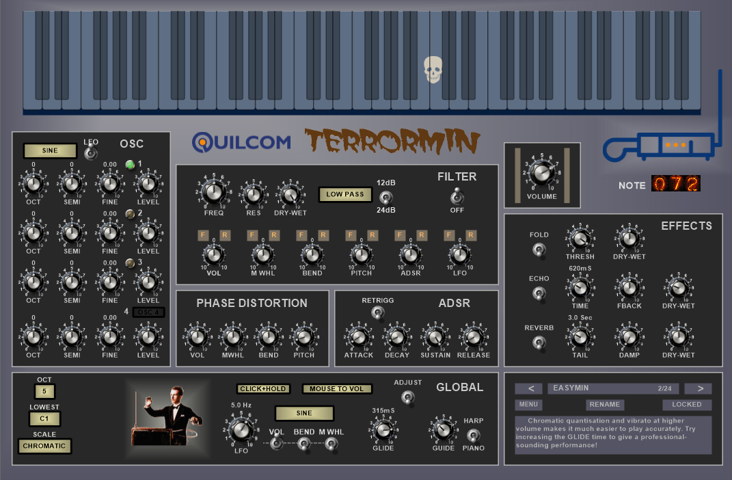
Task: Click the filter DRY-WET knob
Action: click(290, 194)
